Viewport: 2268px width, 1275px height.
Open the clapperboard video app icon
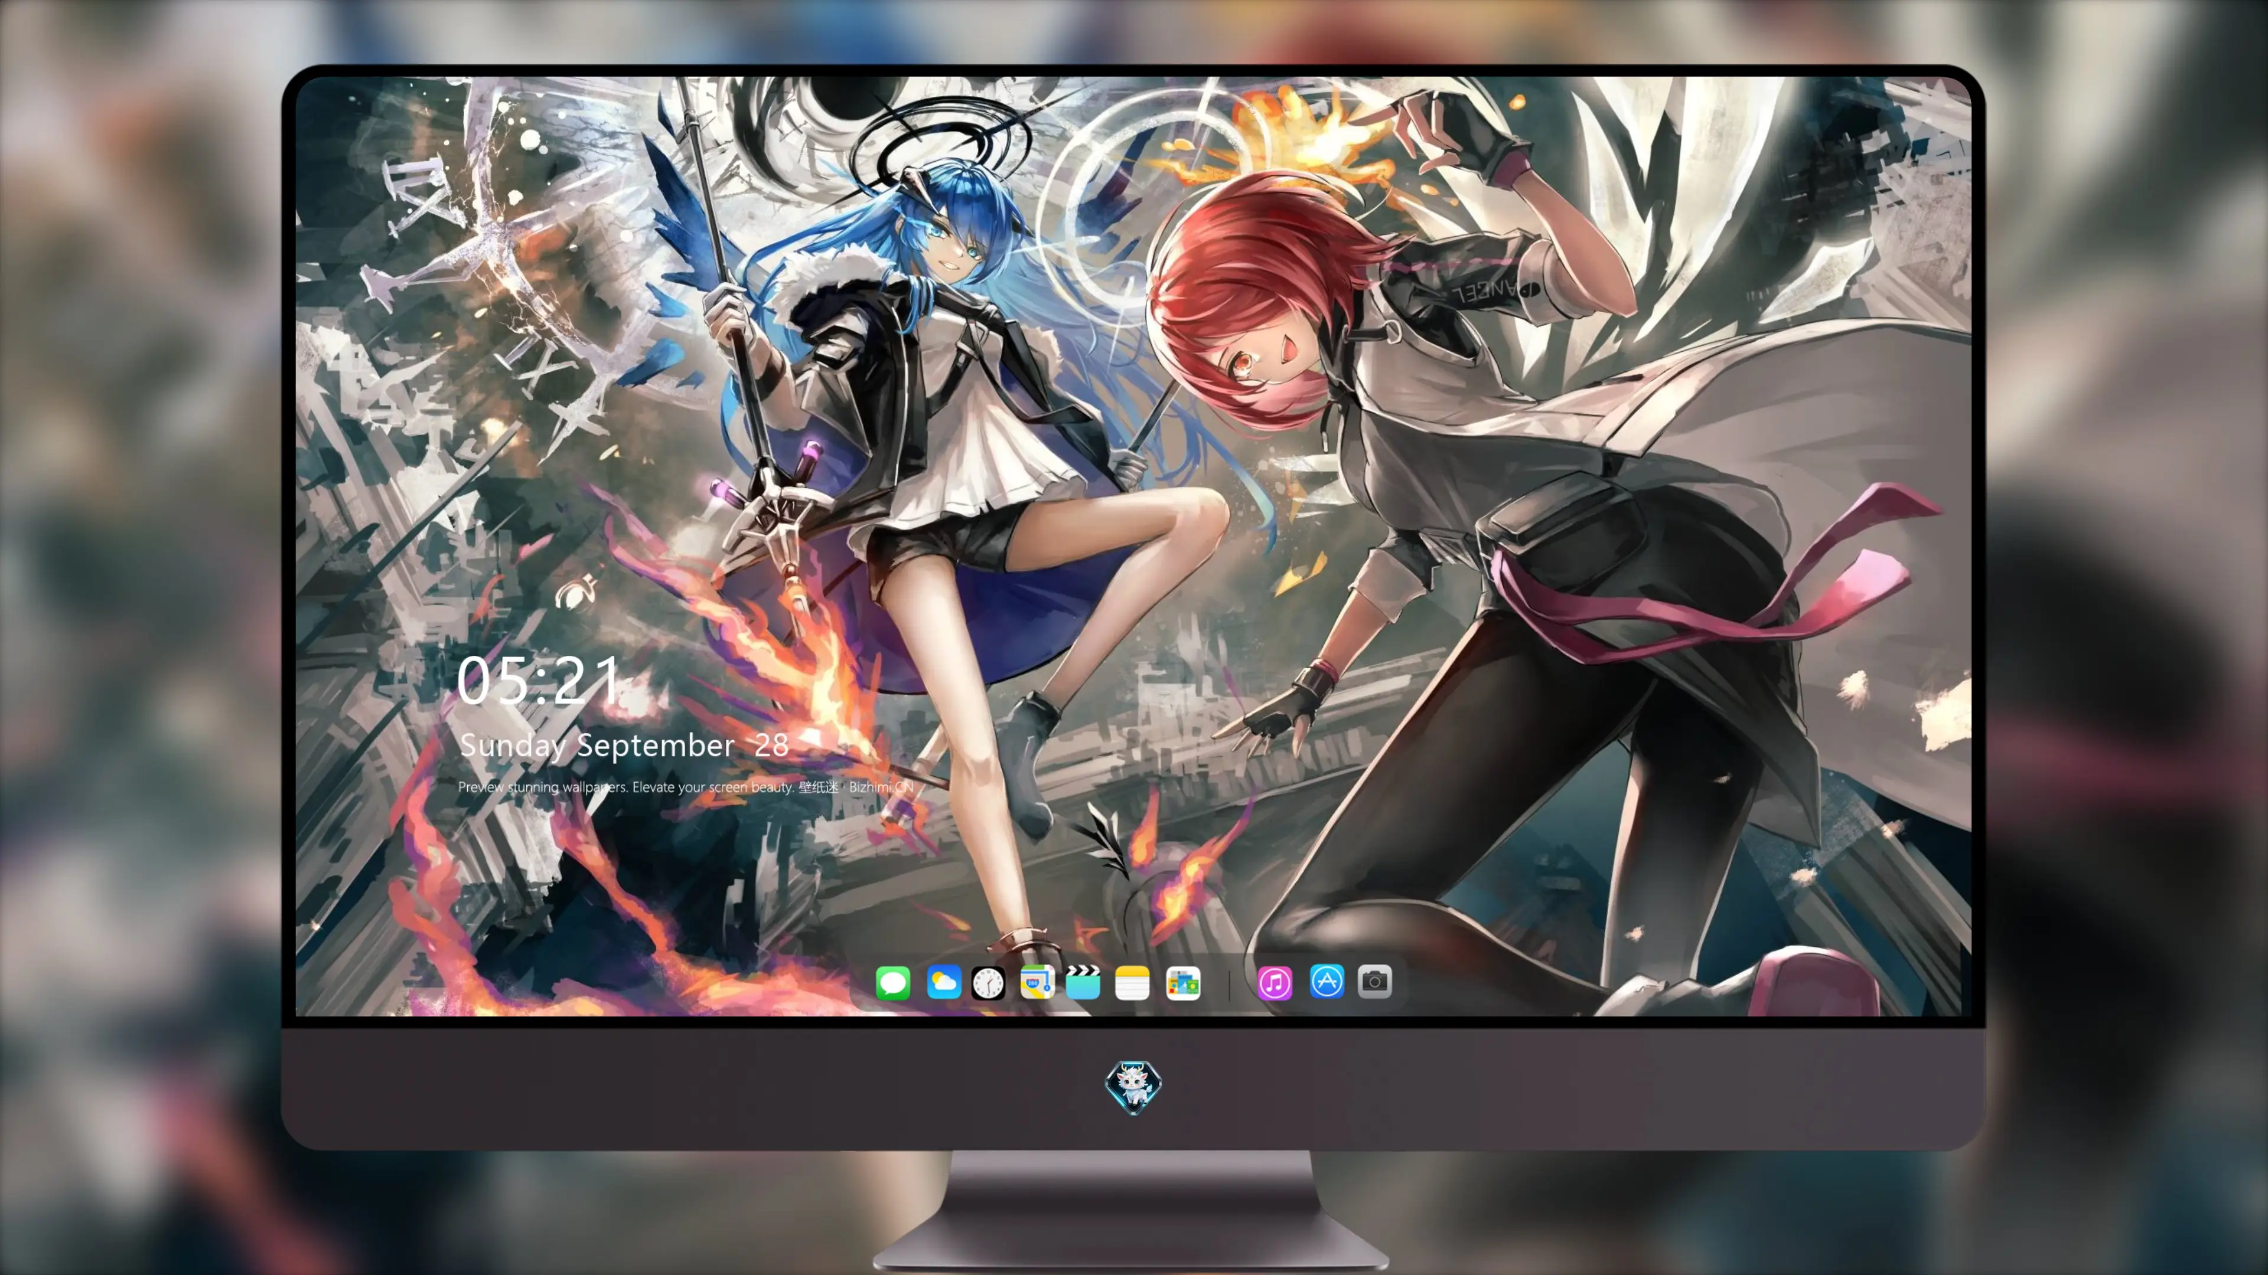point(1083,982)
